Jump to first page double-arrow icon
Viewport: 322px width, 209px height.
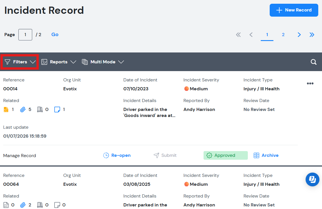point(238,35)
